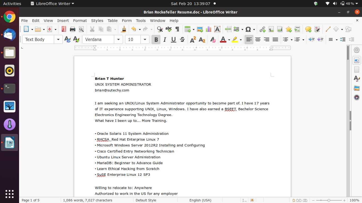Click the Print document icon
Image resolution: width=362 pixels, height=203 pixels.
click(x=72, y=29)
